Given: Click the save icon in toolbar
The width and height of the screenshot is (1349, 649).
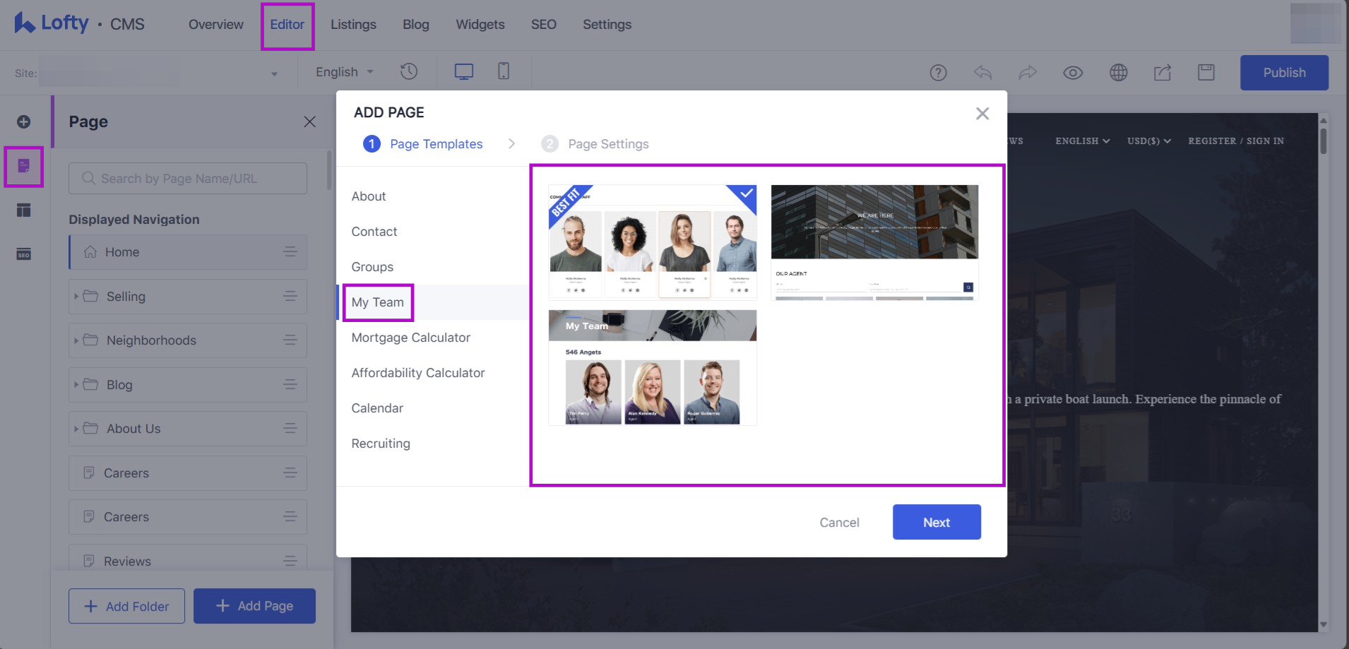Looking at the screenshot, I should tap(1206, 73).
